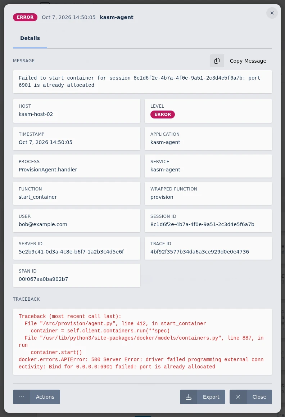The image size is (285, 417).
Task: Select the Server ID value 5e2b9c41-0d3a-4c8e-b6f7-1a2b3c4d5e6f
Action: [x=71, y=252]
